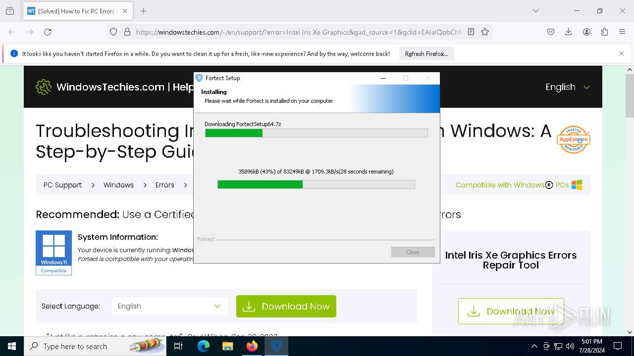634x356 pixels.
Task: Click the AppEsteem trusted badge
Action: pos(573,139)
